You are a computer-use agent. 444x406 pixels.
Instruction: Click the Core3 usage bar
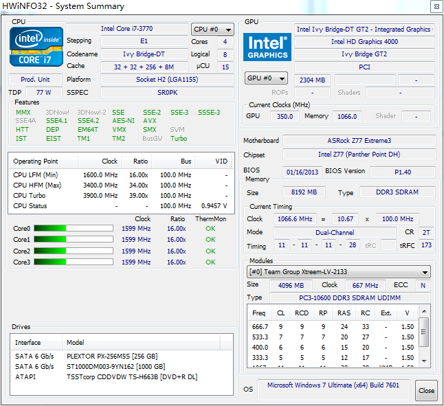pos(74,262)
